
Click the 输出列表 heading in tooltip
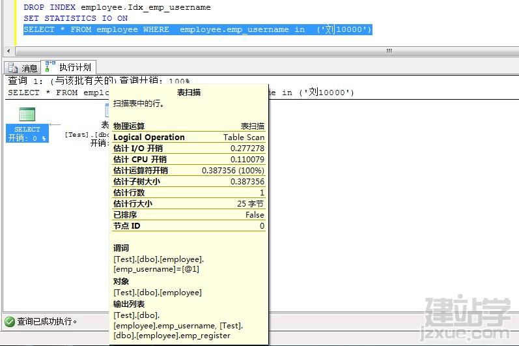click(129, 304)
